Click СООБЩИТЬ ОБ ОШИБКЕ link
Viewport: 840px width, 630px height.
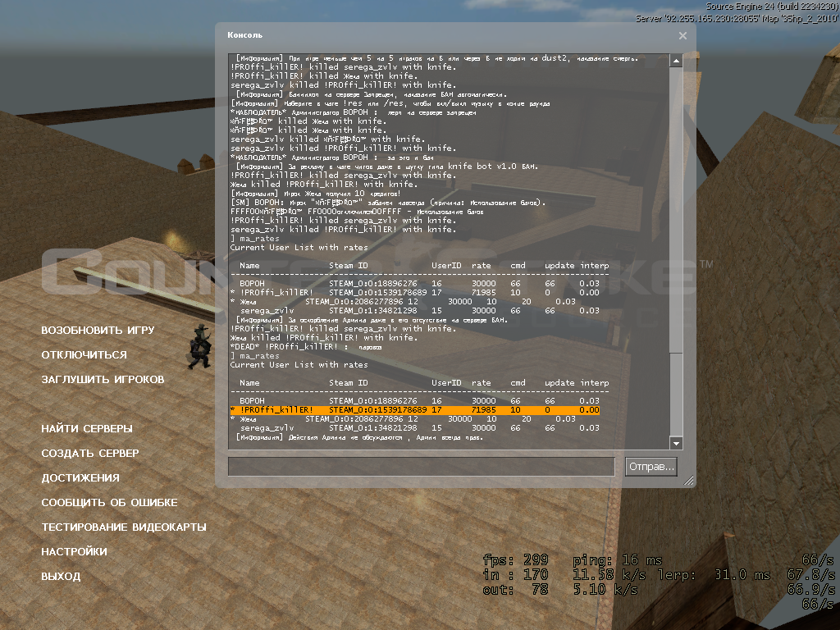tap(109, 503)
